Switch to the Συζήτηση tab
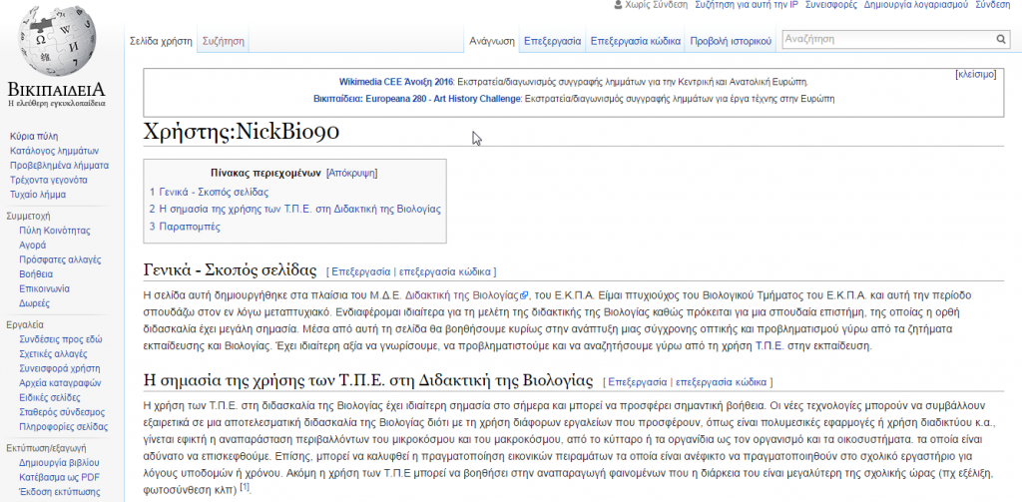The height and width of the screenshot is (502, 1022). click(x=224, y=42)
